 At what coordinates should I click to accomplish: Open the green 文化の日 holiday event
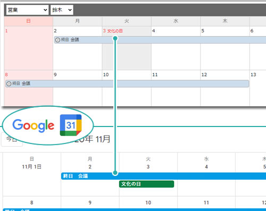click(x=146, y=184)
